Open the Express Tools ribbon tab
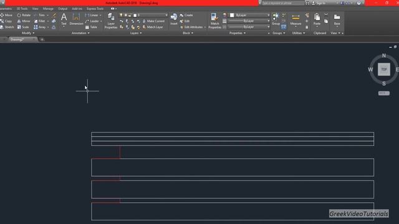399x224 pixels. click(95, 9)
